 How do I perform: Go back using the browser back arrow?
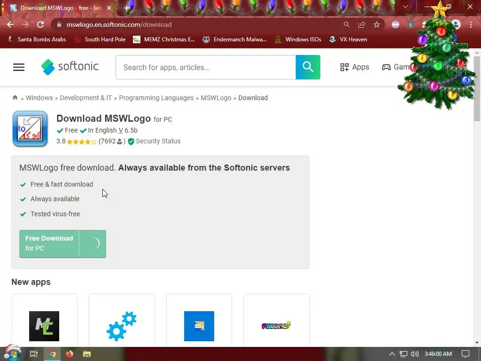click(x=10, y=24)
